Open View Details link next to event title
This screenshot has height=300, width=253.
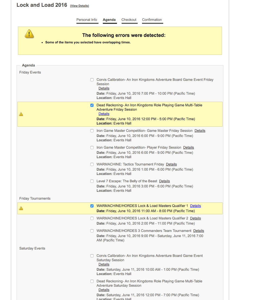tap(79, 6)
